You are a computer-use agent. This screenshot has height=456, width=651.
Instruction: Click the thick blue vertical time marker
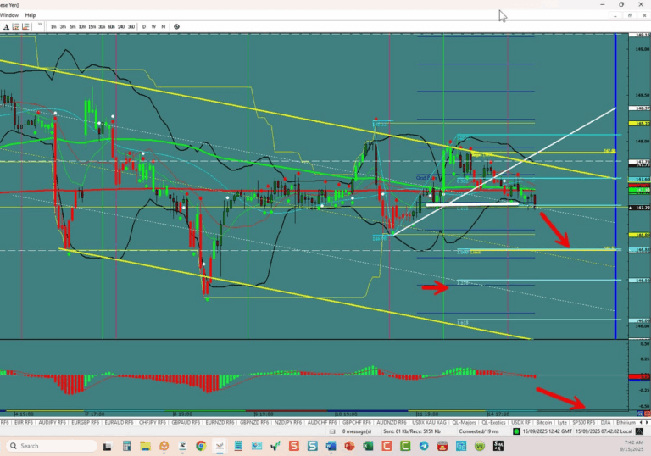point(615,186)
